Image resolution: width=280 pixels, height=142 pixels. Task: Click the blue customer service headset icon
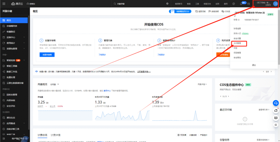(276, 103)
